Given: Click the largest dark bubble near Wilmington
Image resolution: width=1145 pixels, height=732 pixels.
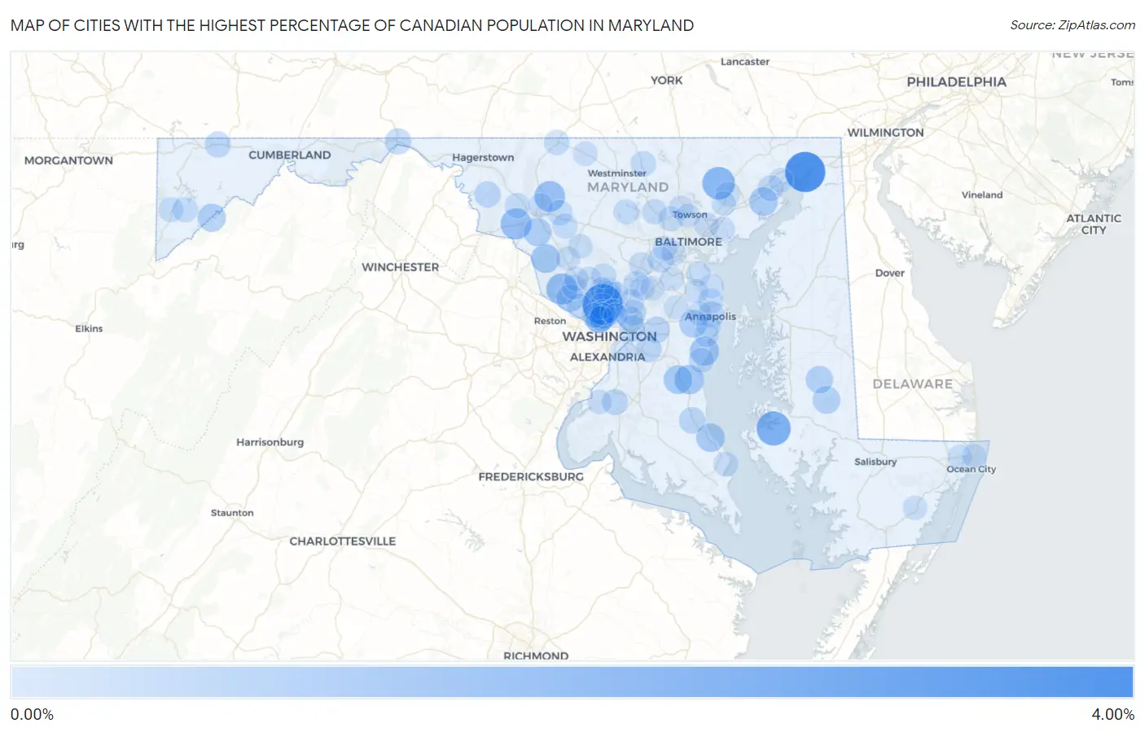Looking at the screenshot, I should coord(805,172).
